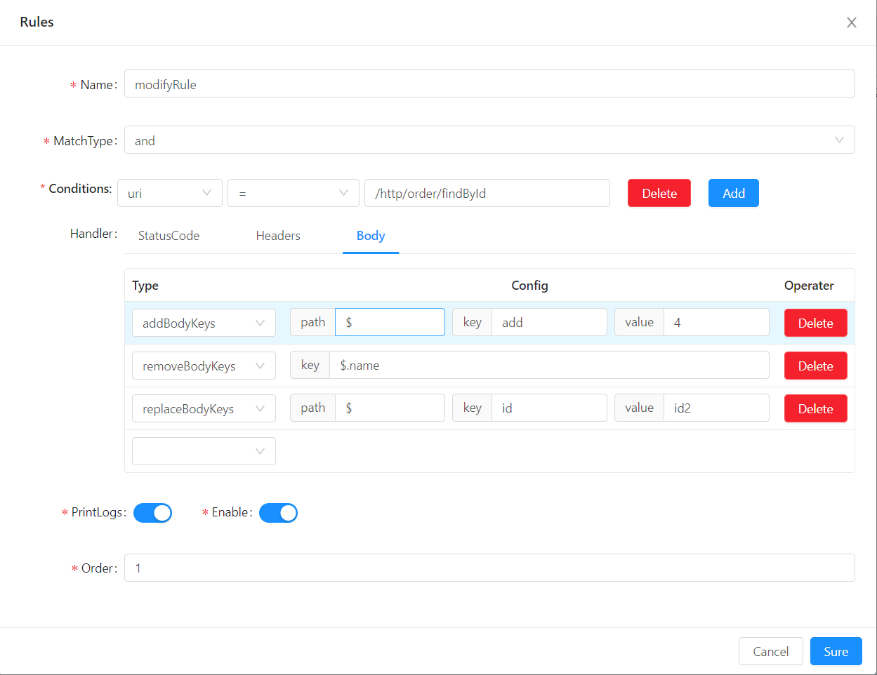Click Sure to save the rule
The width and height of the screenshot is (877, 675).
pyautogui.click(x=836, y=651)
